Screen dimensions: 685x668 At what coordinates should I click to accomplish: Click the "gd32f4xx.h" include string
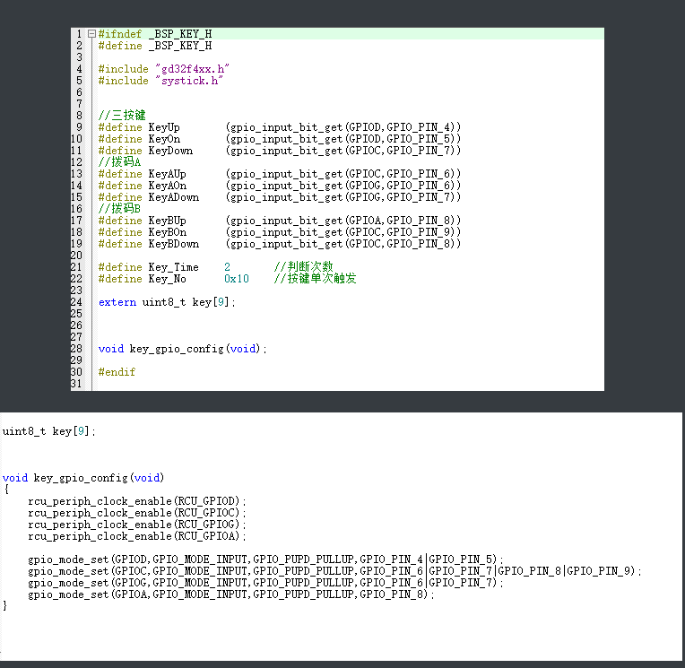point(192,69)
